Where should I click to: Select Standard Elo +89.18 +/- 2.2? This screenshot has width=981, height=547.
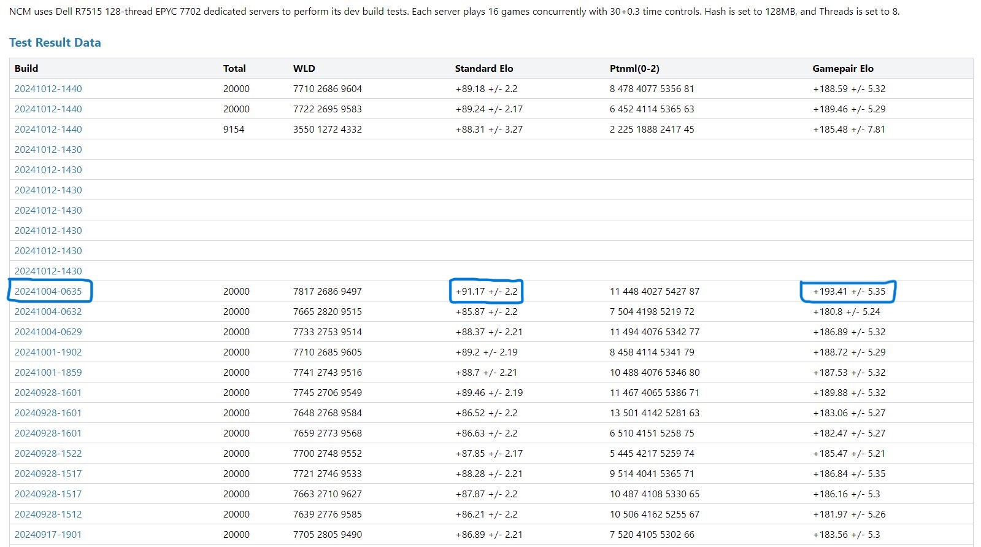pos(487,88)
